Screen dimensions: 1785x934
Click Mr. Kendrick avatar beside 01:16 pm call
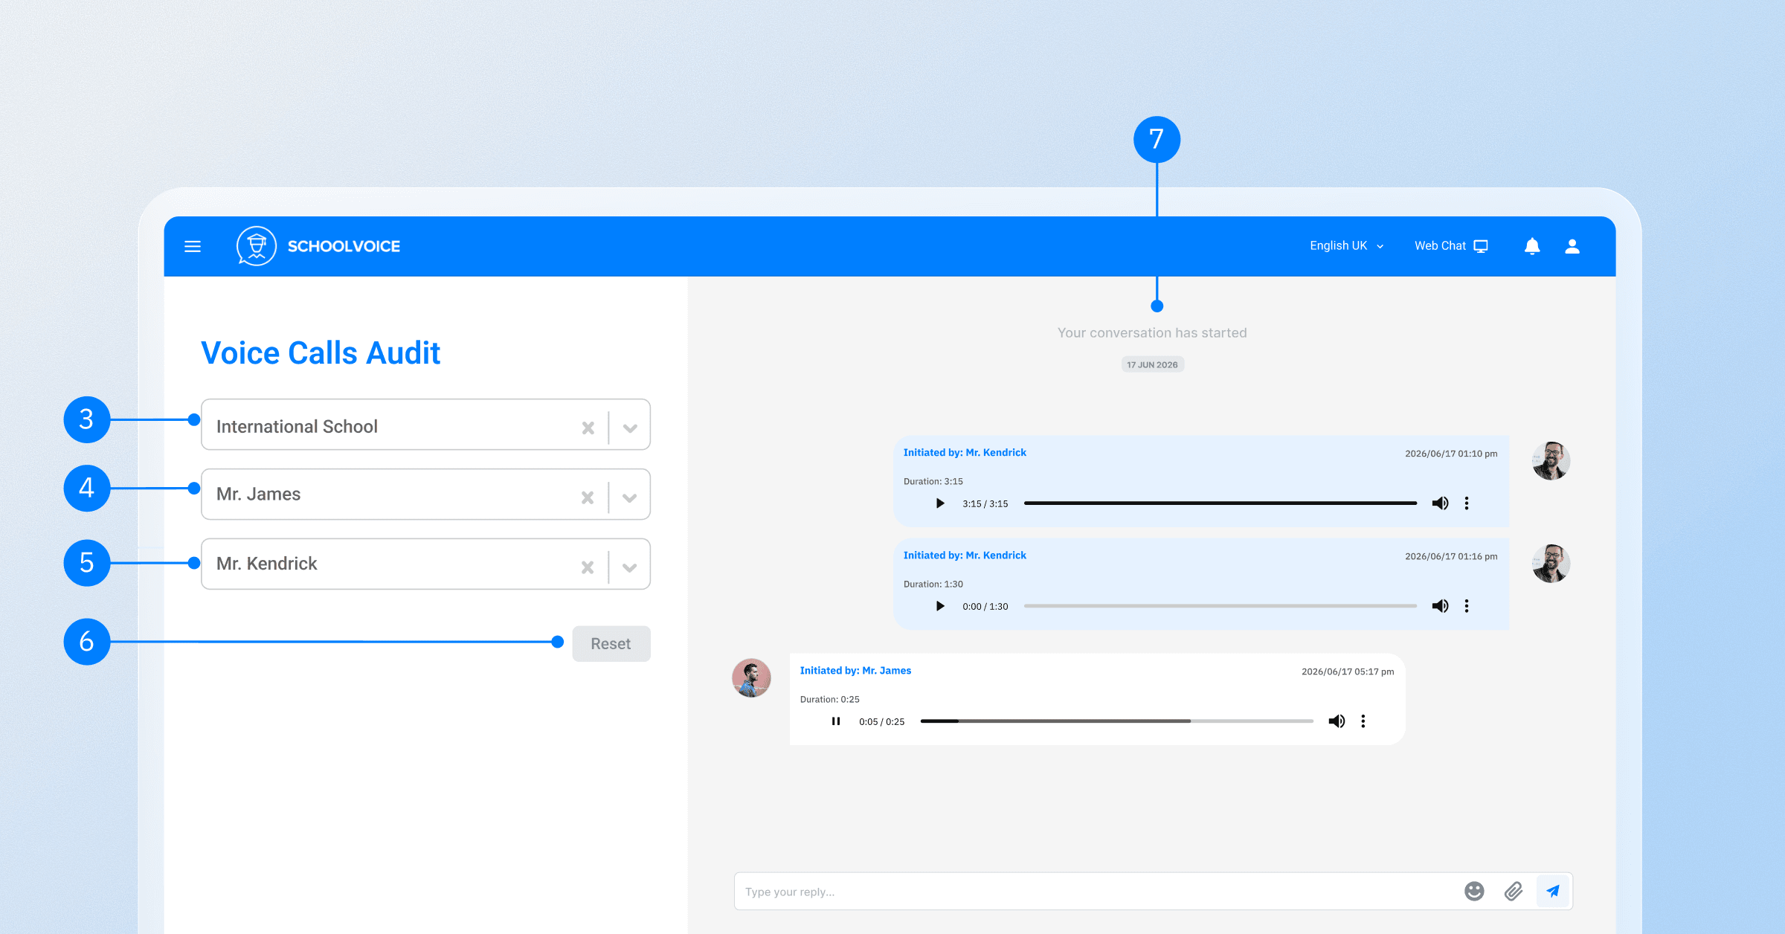click(x=1551, y=563)
